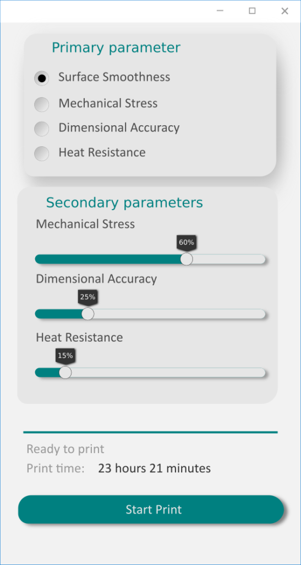
Task: Click the Dimensional Accuracy slider handle
Action: pos(87,314)
